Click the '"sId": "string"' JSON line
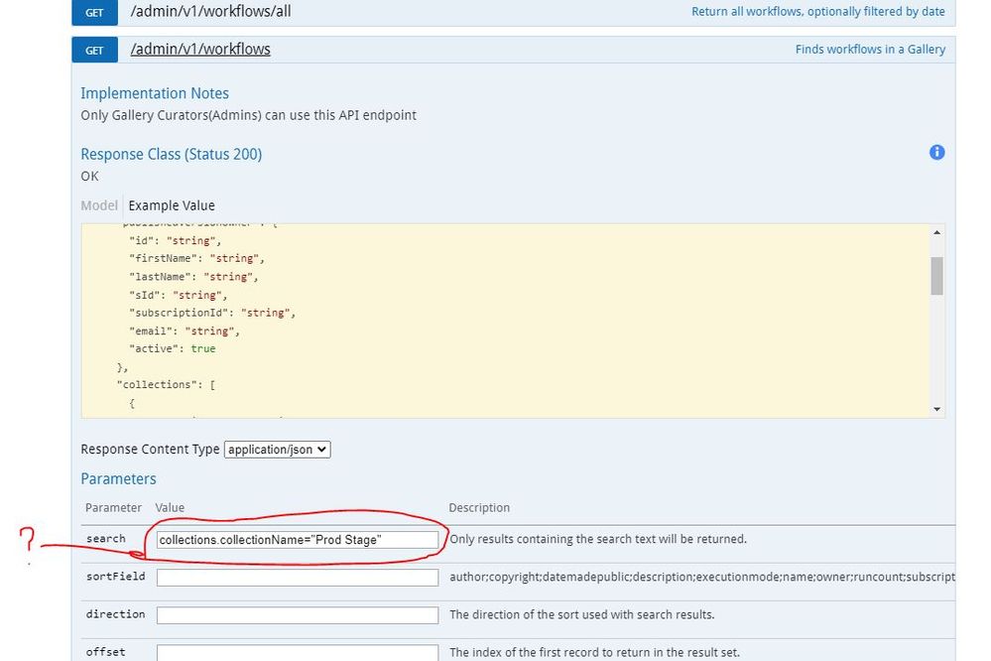 179,295
